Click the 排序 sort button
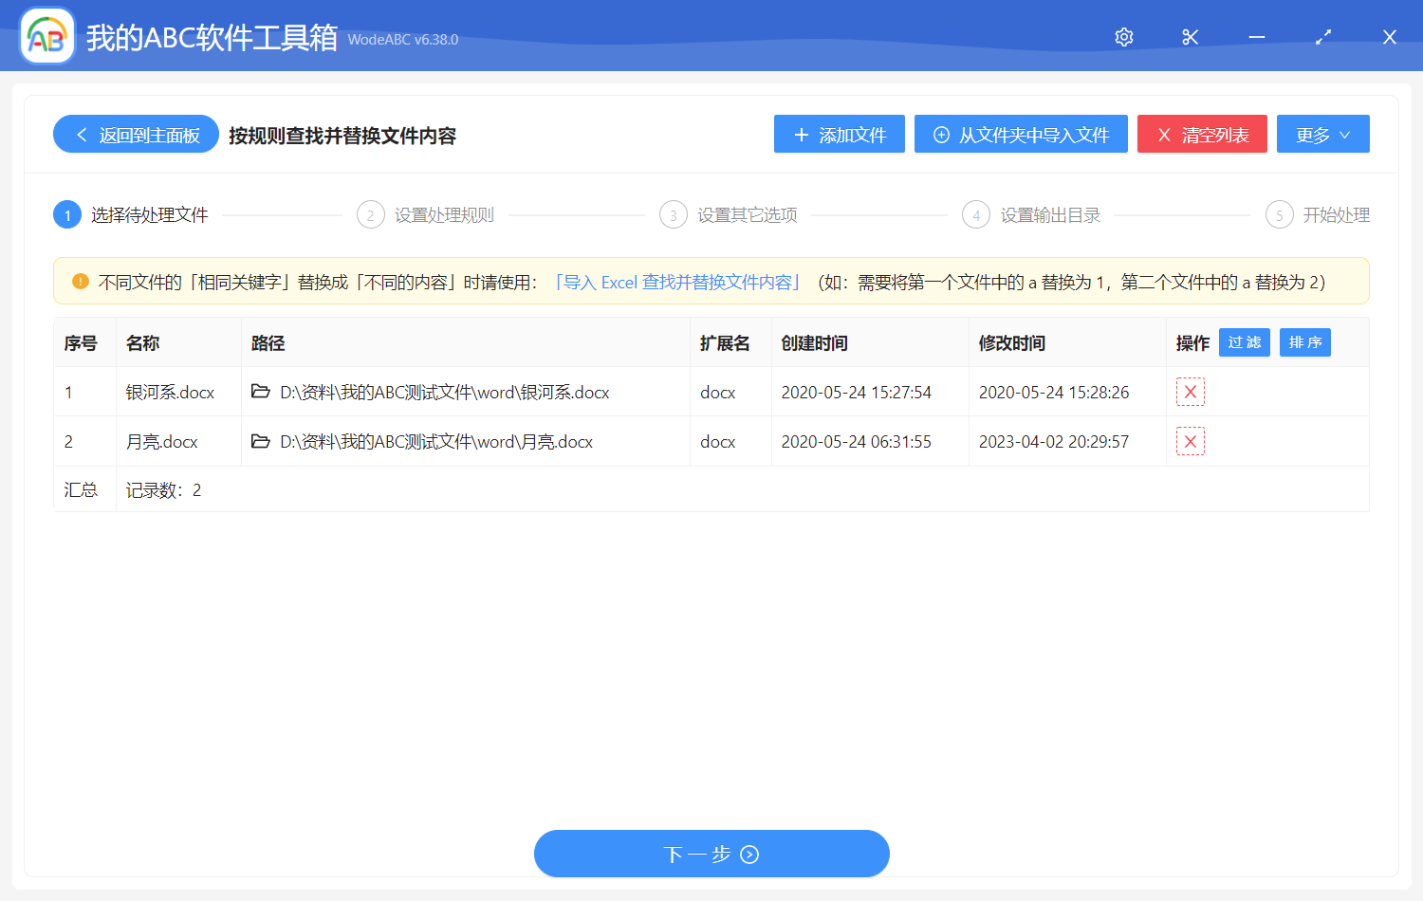Image resolution: width=1423 pixels, height=901 pixels. click(x=1304, y=342)
